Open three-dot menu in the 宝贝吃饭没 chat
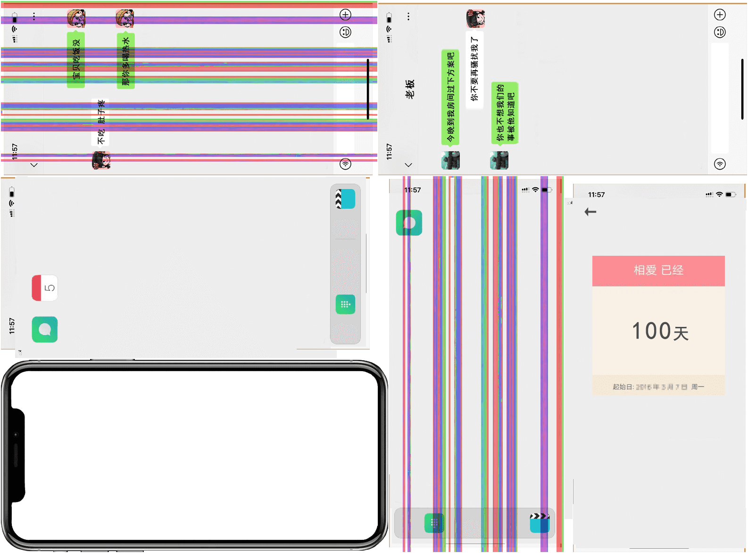The height and width of the screenshot is (553, 748). point(34,17)
